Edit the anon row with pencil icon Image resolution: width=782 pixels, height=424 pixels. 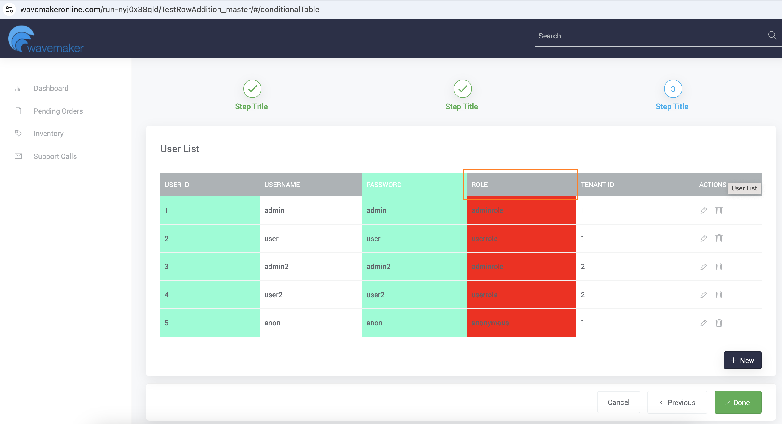click(703, 323)
